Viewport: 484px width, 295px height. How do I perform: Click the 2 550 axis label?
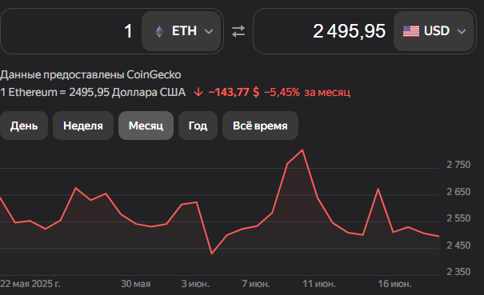(458, 218)
